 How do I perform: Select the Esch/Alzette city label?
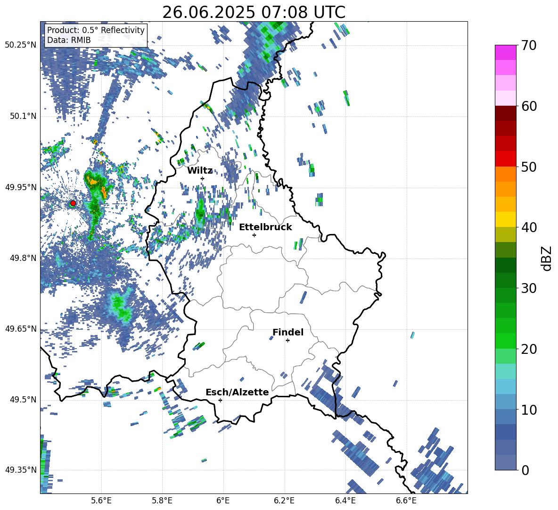click(237, 392)
